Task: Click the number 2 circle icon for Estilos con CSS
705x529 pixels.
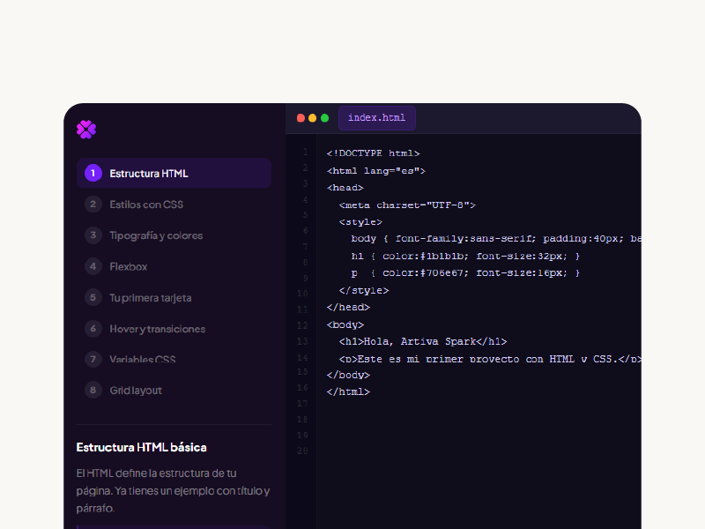Action: tap(93, 204)
